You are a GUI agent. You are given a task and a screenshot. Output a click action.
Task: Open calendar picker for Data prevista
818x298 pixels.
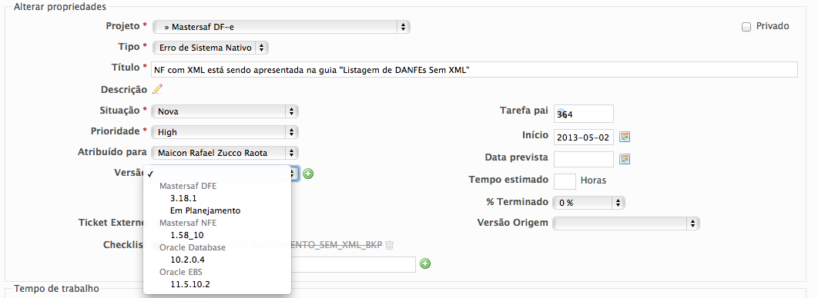tap(625, 159)
